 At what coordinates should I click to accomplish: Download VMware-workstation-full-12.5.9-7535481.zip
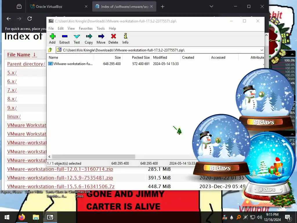click(60, 178)
